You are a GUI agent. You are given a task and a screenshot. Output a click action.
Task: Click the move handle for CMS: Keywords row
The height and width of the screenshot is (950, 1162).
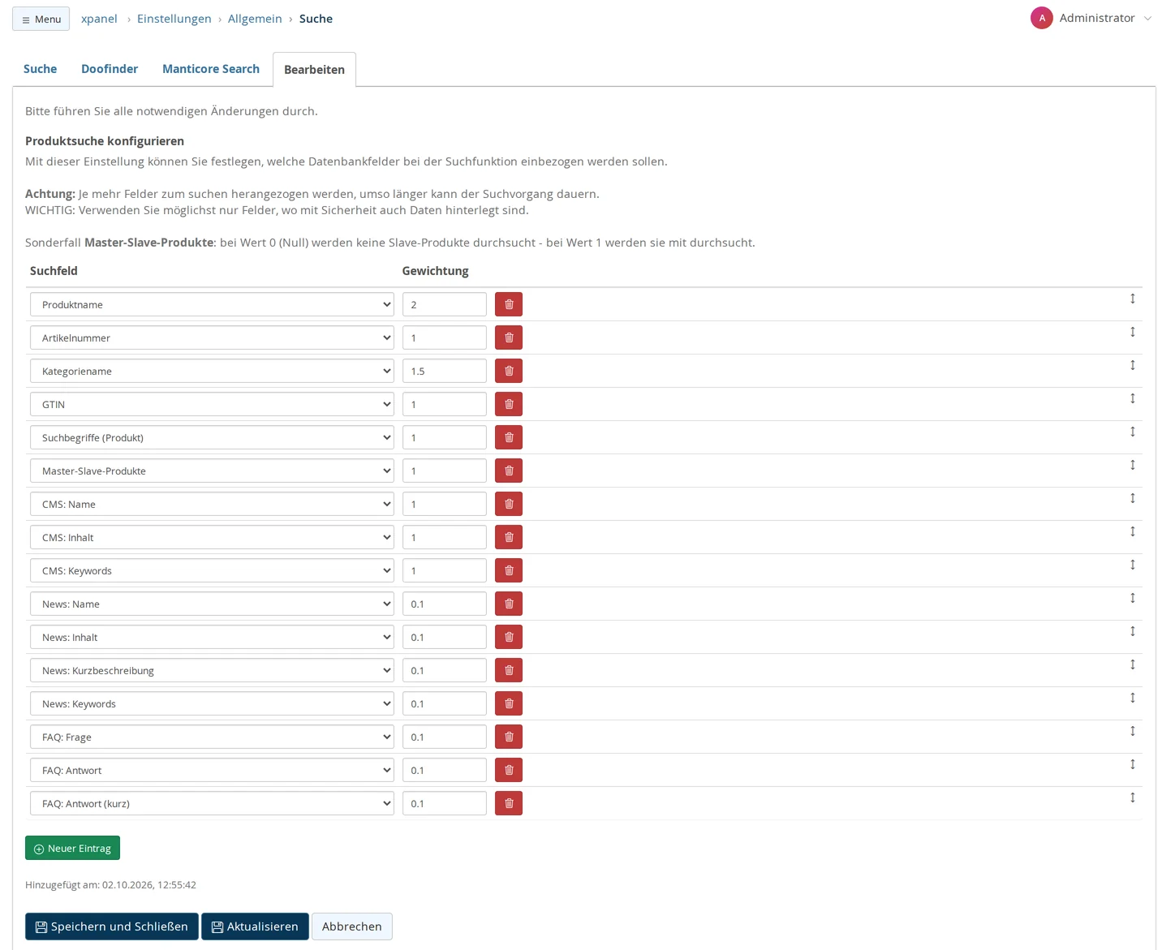pyautogui.click(x=1133, y=565)
